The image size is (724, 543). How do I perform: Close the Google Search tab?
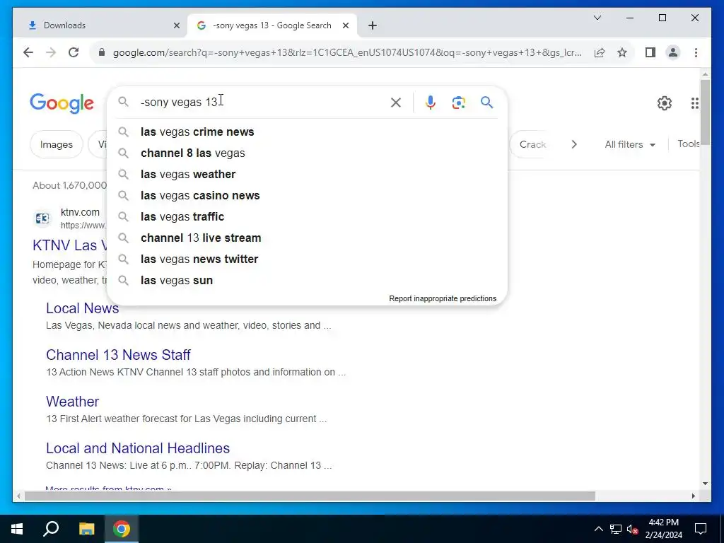click(345, 25)
